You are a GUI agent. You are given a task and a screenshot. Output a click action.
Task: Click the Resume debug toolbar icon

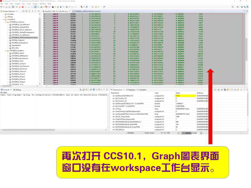tap(17, 7)
